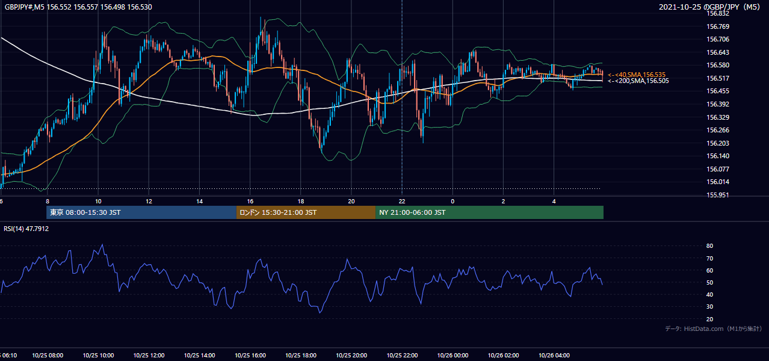Viewport: 769px width, 361px height.
Task: Click hour marker 8 under the price chart
Action: pyautogui.click(x=47, y=201)
